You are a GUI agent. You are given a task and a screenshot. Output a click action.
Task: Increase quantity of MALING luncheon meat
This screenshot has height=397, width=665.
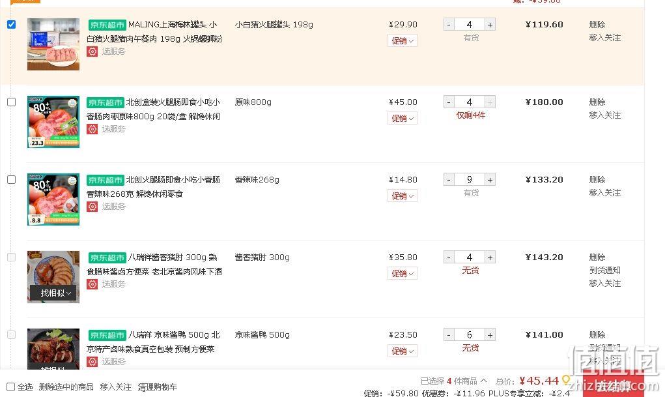(x=490, y=25)
